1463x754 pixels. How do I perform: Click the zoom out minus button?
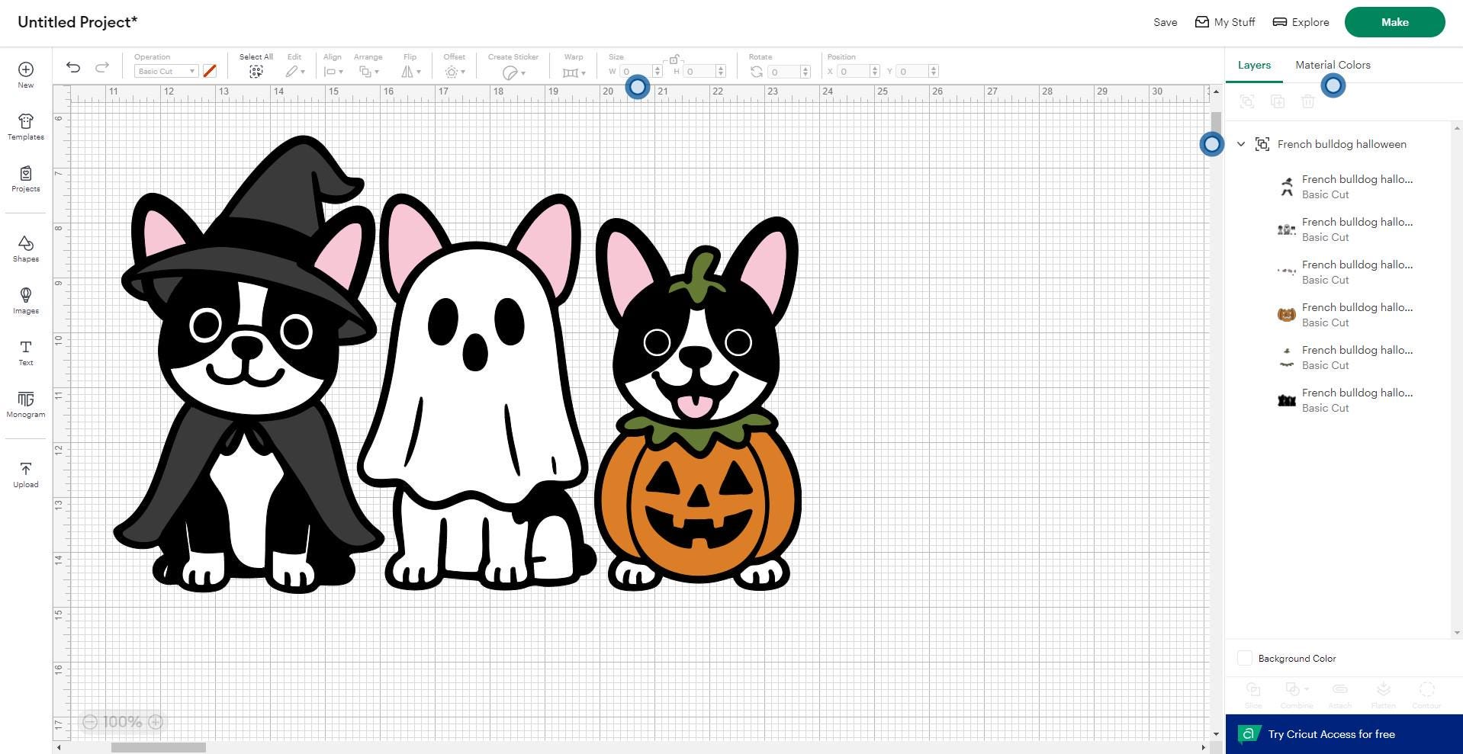tap(90, 721)
